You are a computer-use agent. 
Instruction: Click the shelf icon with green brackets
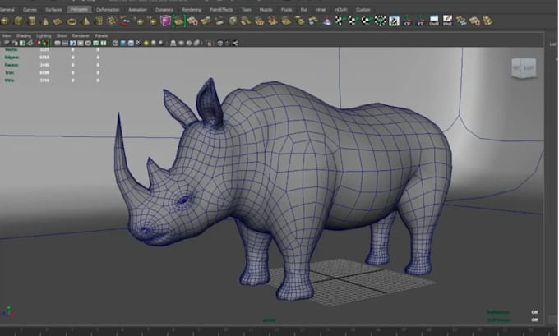pyautogui.click(x=178, y=21)
